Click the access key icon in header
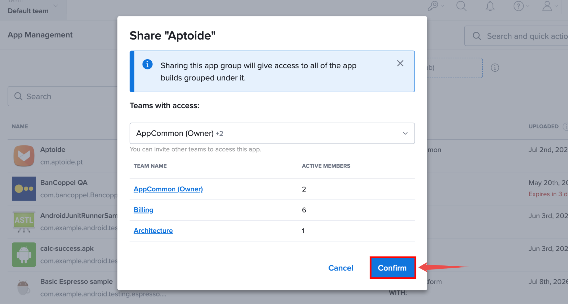Image resolution: width=568 pixels, height=304 pixels. [x=433, y=6]
